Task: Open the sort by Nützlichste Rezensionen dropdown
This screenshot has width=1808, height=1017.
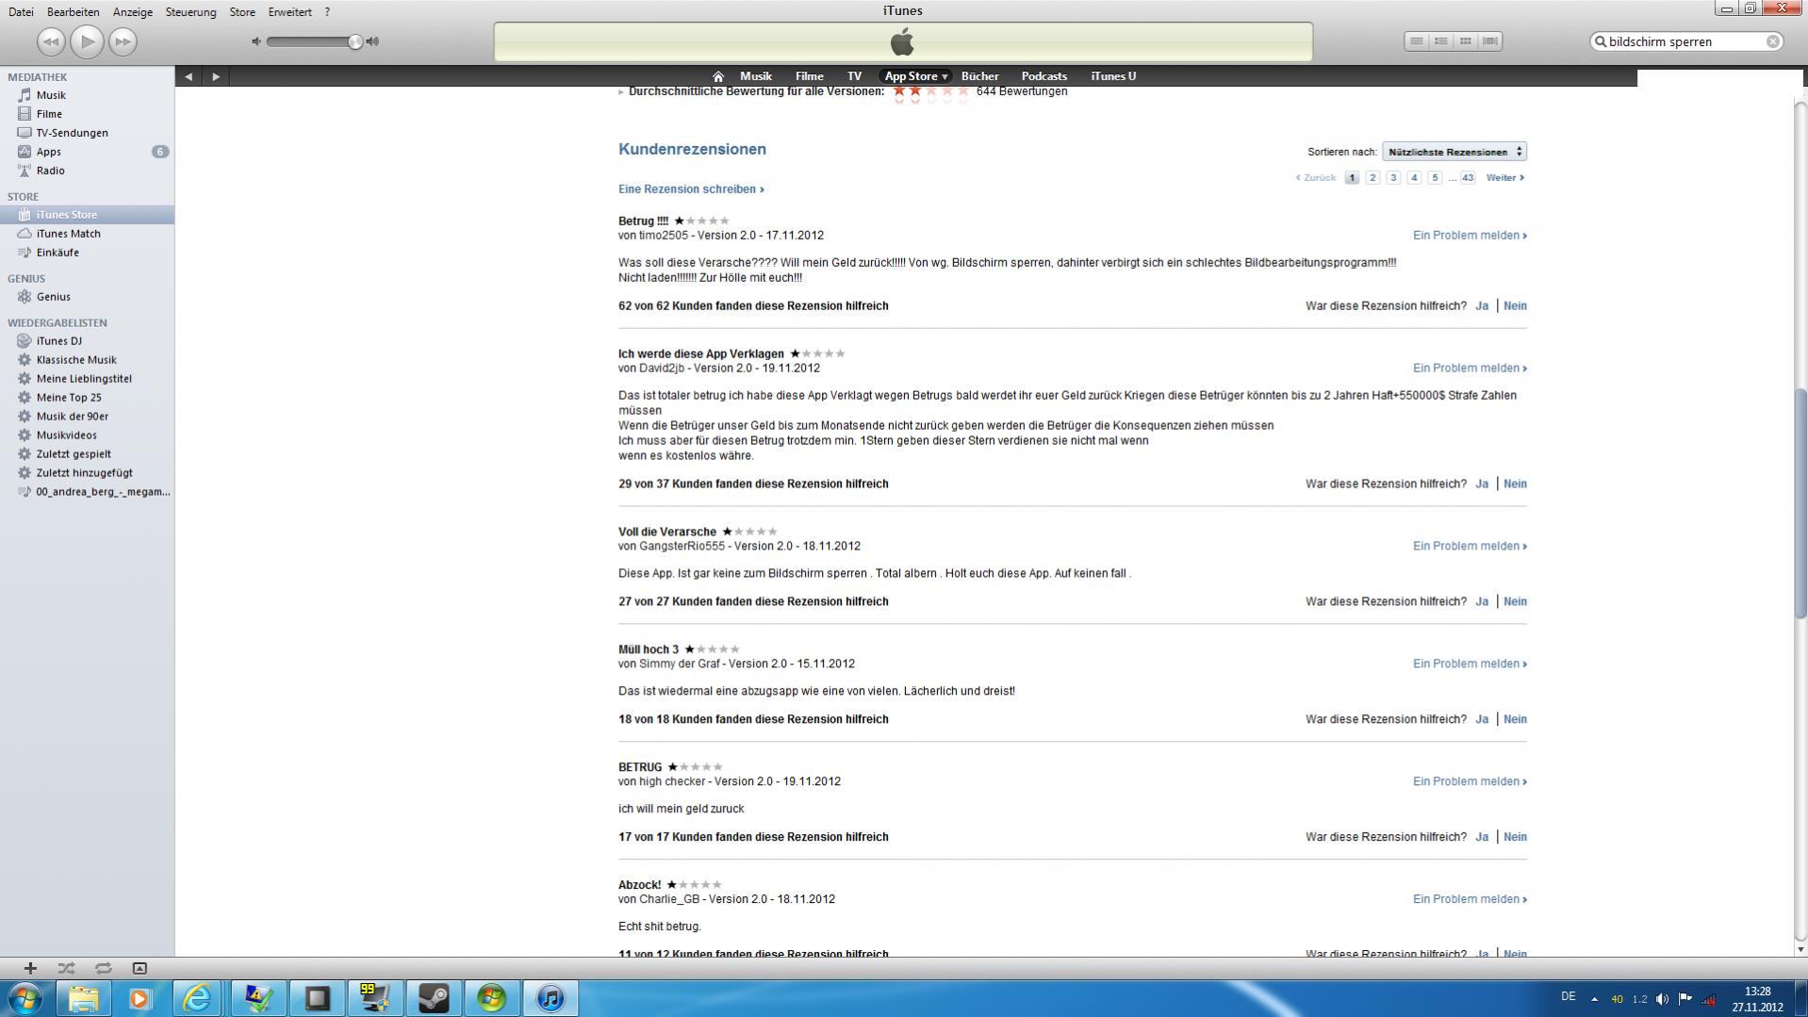Action: pos(1455,152)
